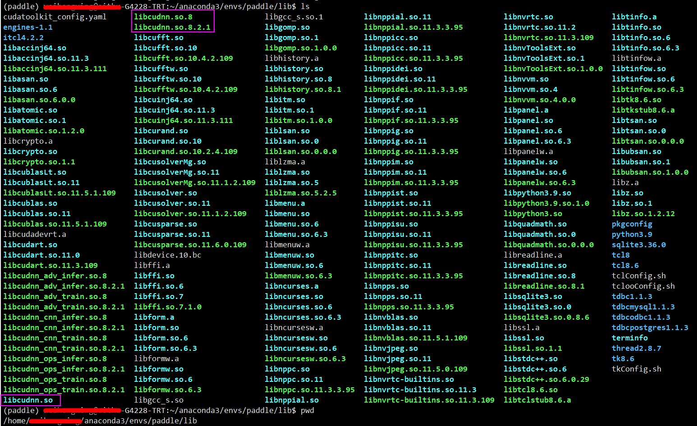Select libcuinj64.so.11.3.111

click(183, 120)
